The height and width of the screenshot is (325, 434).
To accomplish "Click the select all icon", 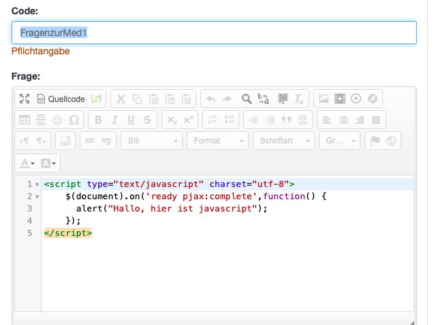I will 282,99.
